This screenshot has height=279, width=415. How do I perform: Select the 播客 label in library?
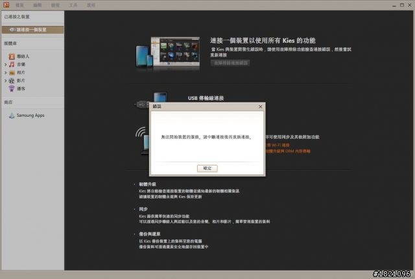[21, 89]
